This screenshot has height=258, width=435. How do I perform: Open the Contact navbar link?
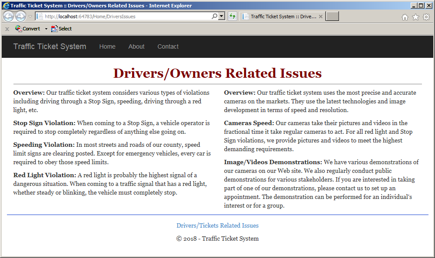[x=168, y=46]
